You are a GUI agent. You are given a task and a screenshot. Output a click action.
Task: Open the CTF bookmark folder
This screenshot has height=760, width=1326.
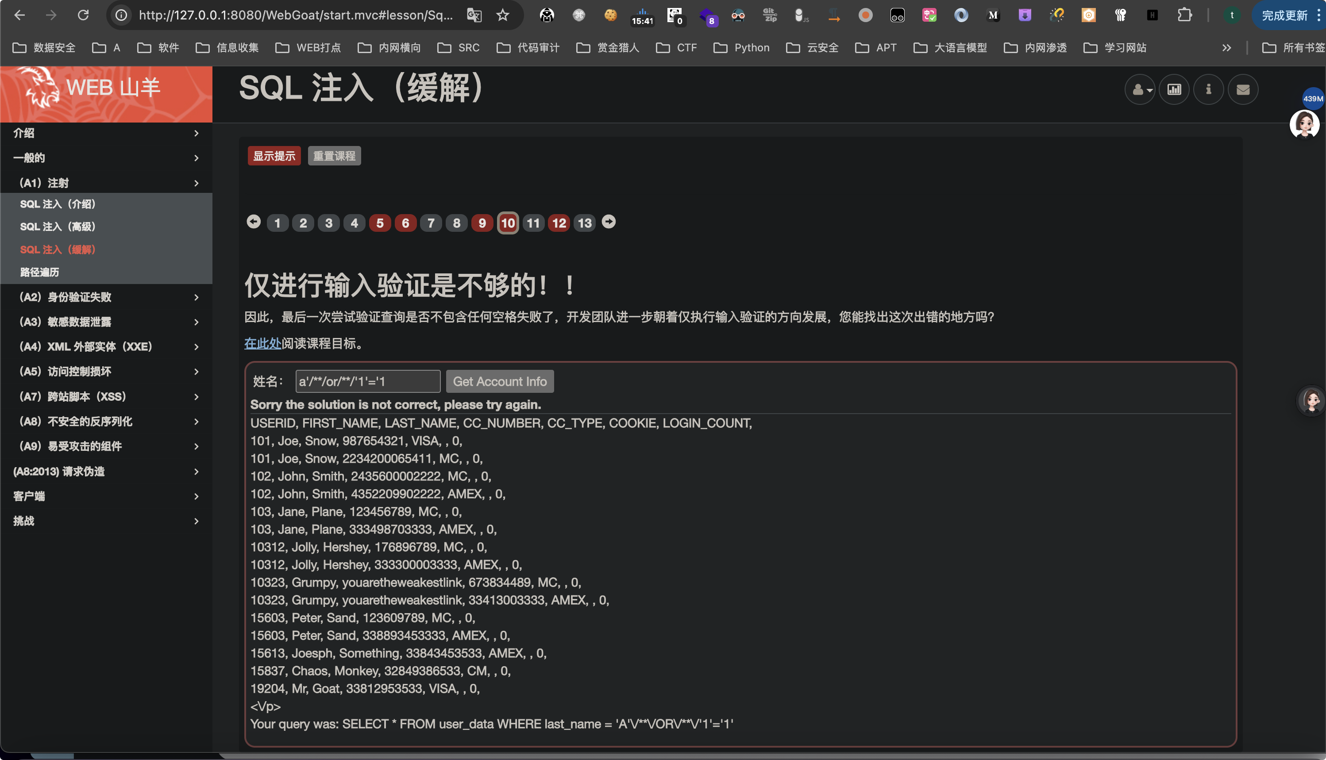677,48
